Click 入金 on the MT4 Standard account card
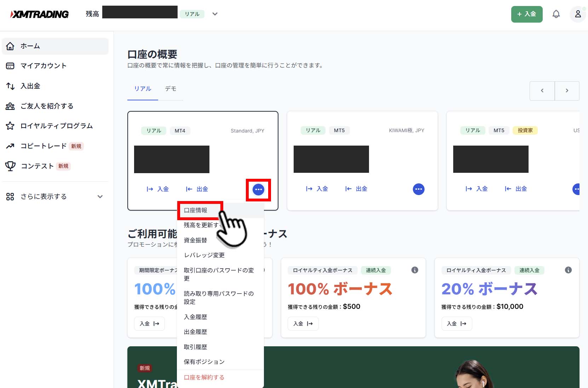 point(158,189)
